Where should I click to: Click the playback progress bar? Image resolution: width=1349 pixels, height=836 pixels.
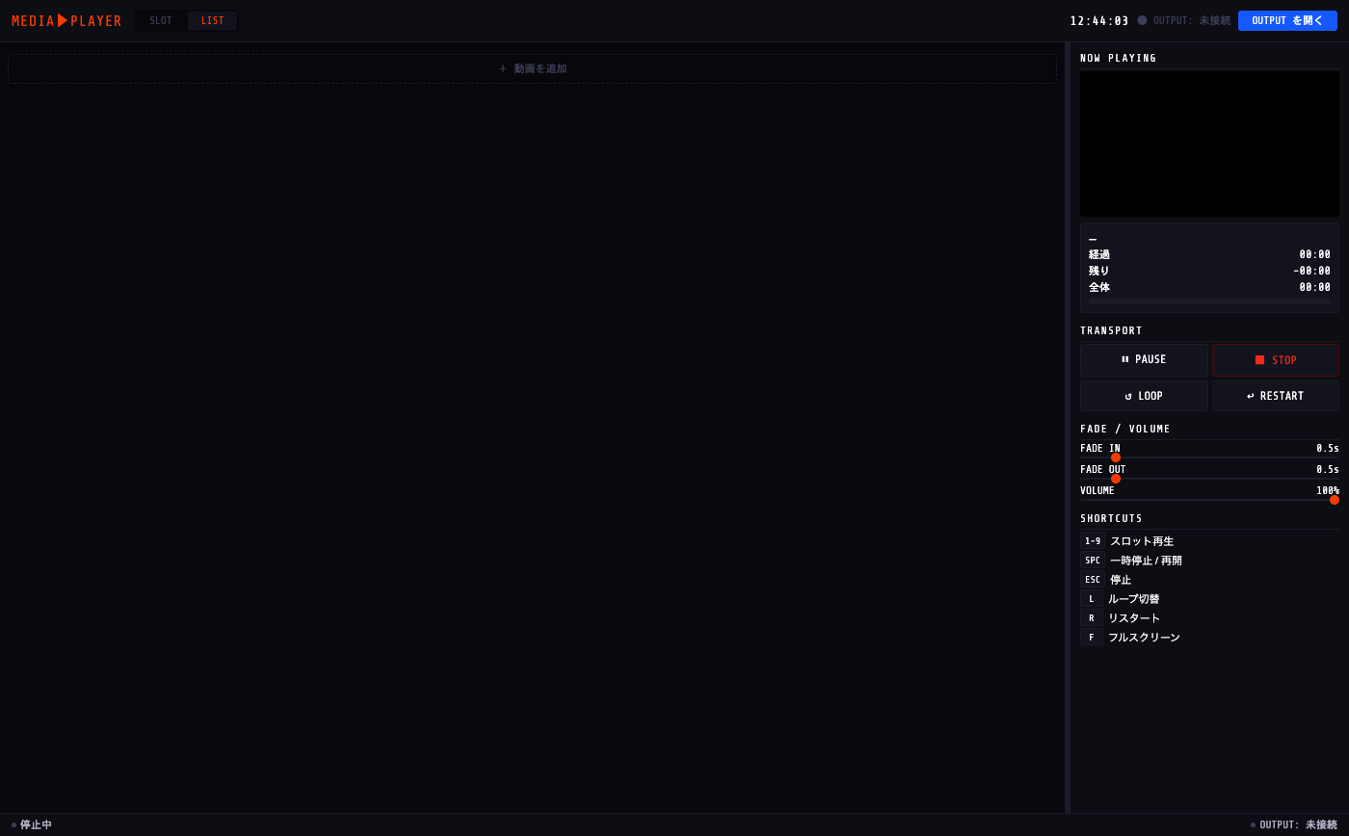tap(1209, 301)
